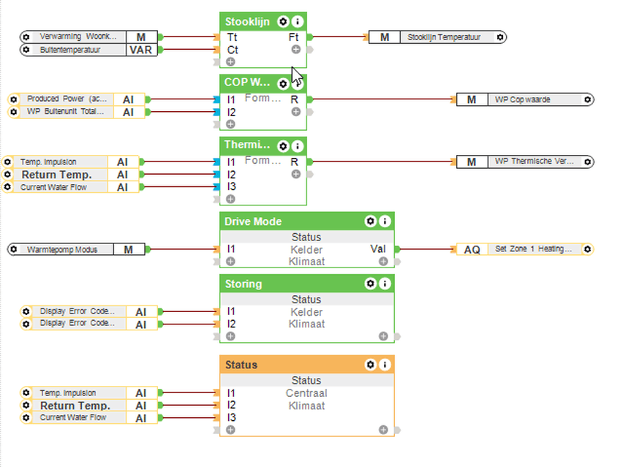Click gear icon on Produced Power input

(13, 99)
